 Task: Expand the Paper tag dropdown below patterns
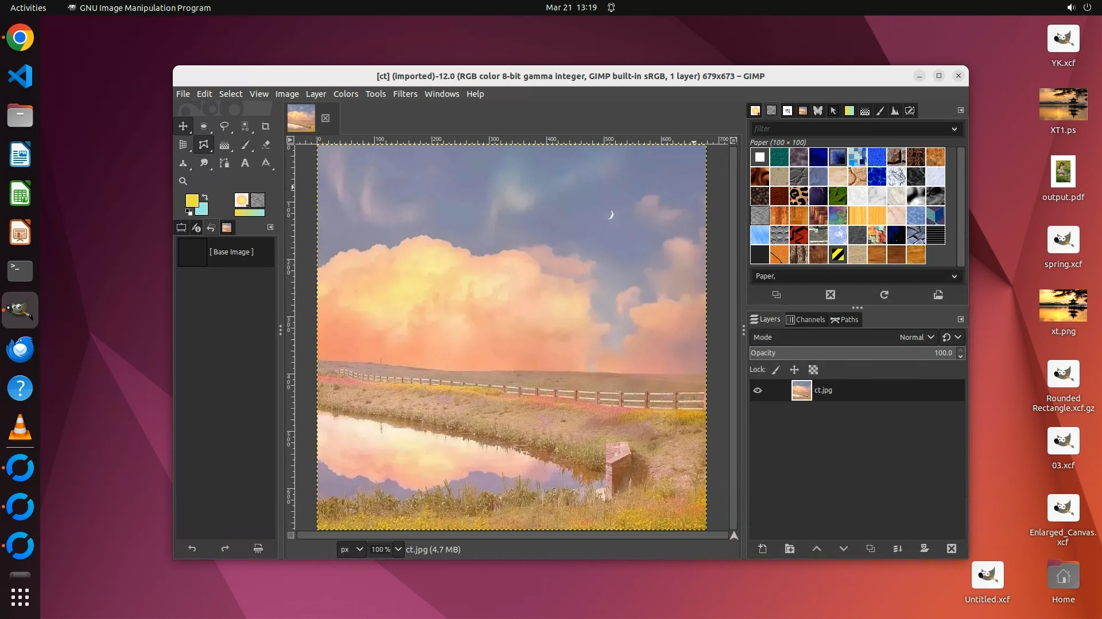[954, 276]
